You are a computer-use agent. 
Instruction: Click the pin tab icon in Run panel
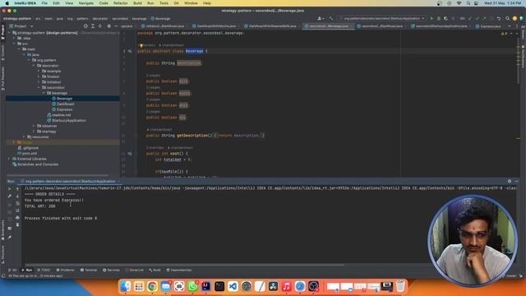click(x=9, y=238)
